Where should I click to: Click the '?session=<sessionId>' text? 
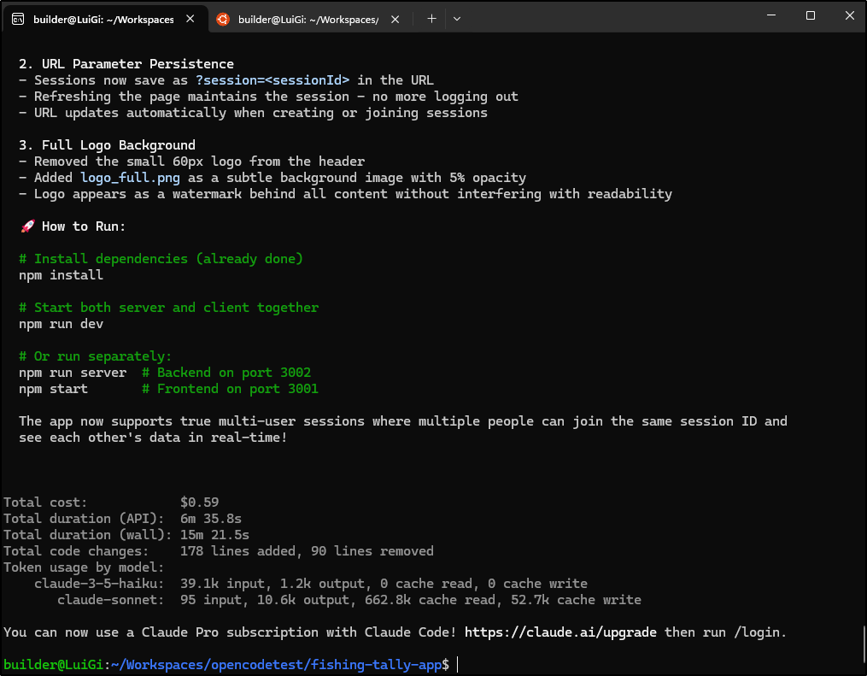(272, 80)
